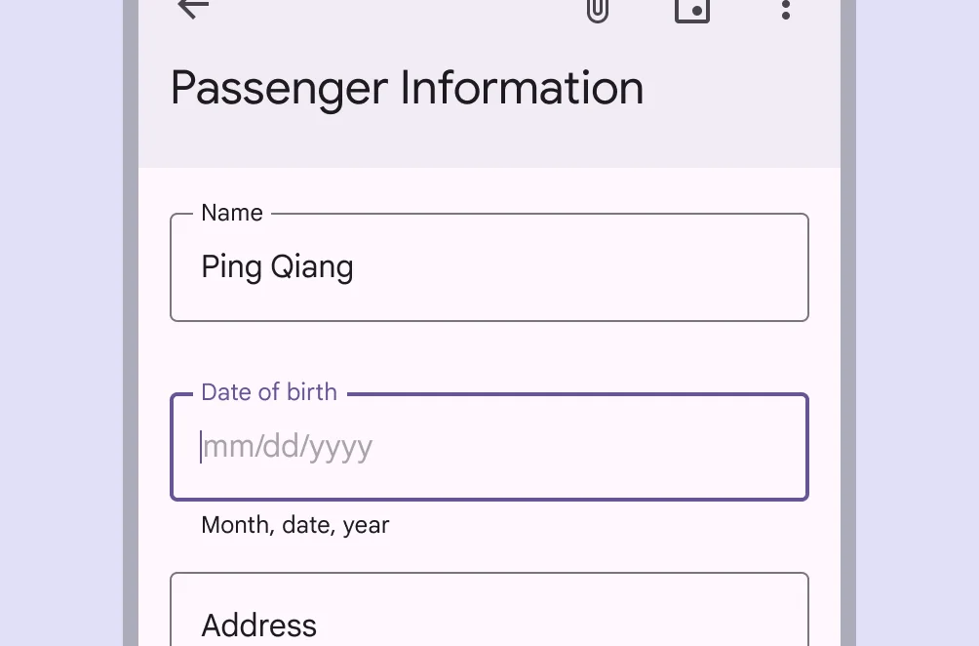The height and width of the screenshot is (646, 979).
Task: Tap the Date of birth label text
Action: 269,392
